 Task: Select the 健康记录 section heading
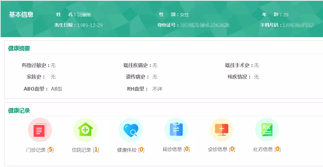(19, 111)
